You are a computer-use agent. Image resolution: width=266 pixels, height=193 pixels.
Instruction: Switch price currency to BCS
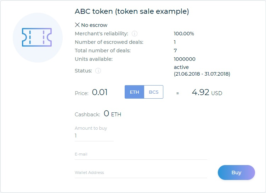coord(154,92)
